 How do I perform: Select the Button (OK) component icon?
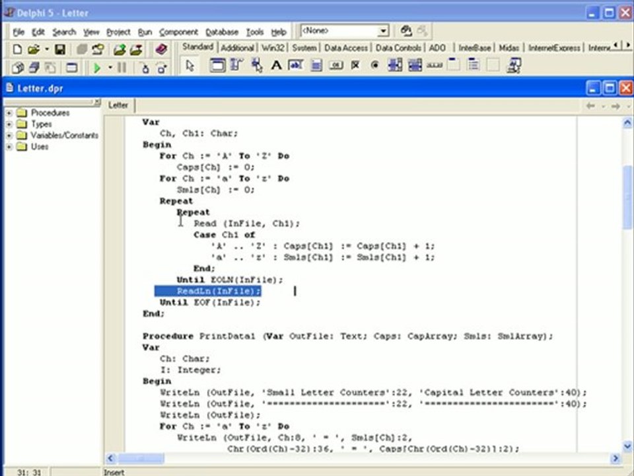335,65
